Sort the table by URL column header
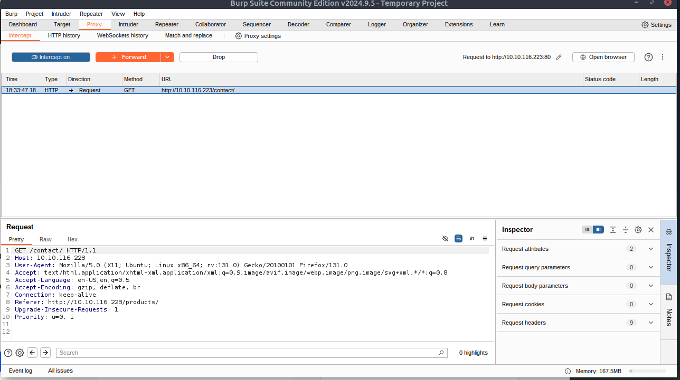Viewport: 680px width, 380px height. (371, 79)
